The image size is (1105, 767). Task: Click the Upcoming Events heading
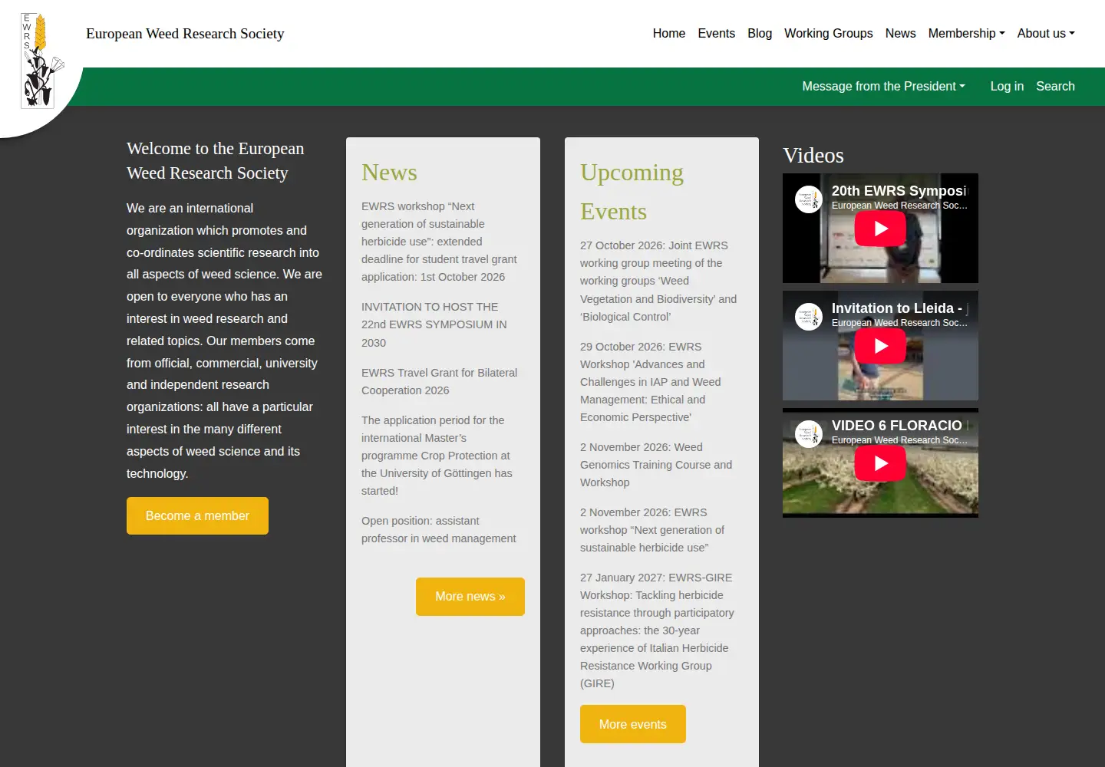point(632,192)
